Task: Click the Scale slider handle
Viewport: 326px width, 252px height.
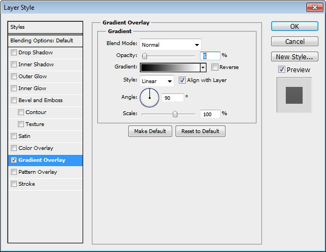Action: [175, 114]
